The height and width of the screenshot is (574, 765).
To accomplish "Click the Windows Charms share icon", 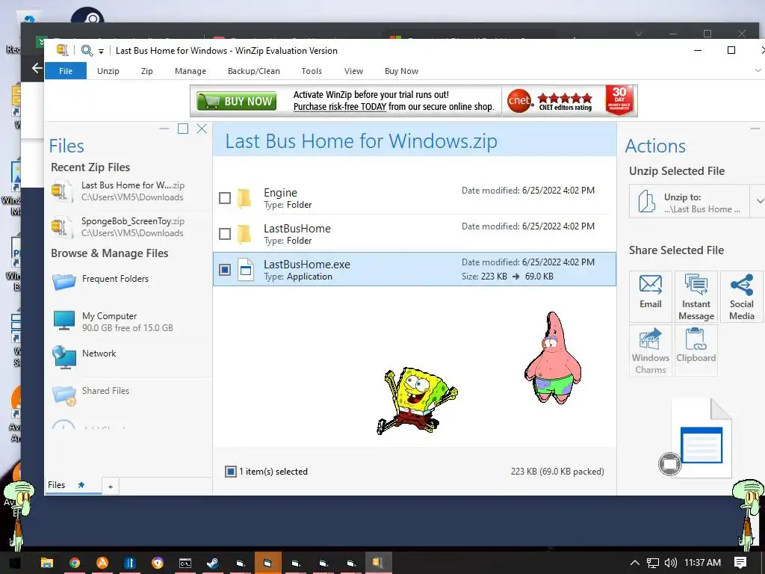I will pos(651,351).
